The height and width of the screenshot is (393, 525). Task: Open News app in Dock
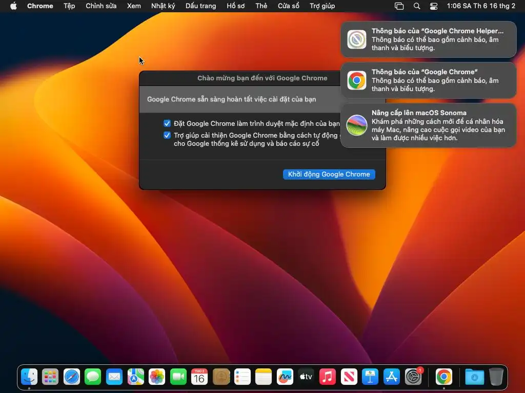[x=349, y=377]
